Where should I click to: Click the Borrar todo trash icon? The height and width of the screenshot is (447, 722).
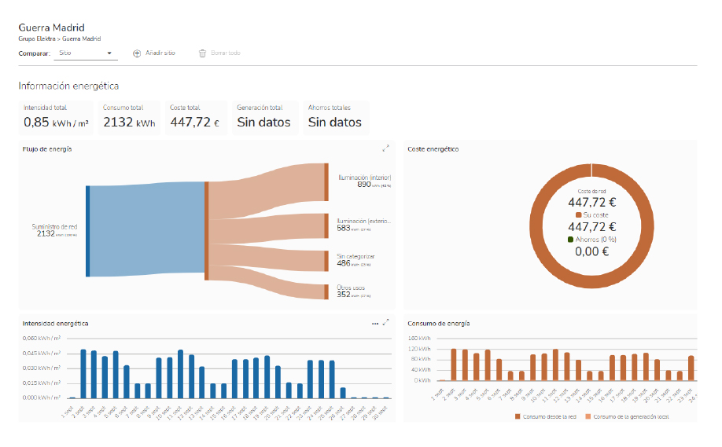[x=202, y=53]
